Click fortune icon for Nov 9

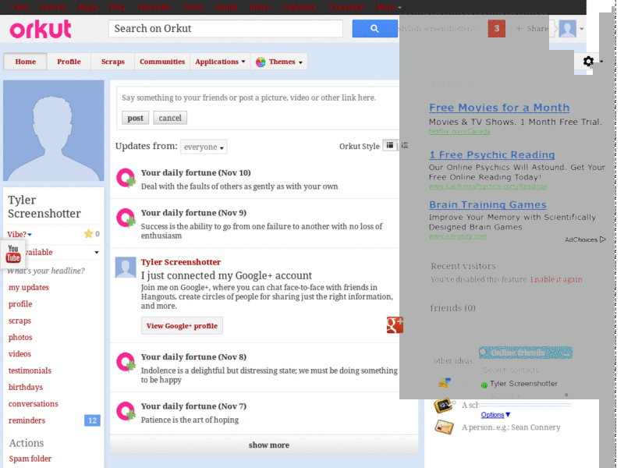pos(126,218)
